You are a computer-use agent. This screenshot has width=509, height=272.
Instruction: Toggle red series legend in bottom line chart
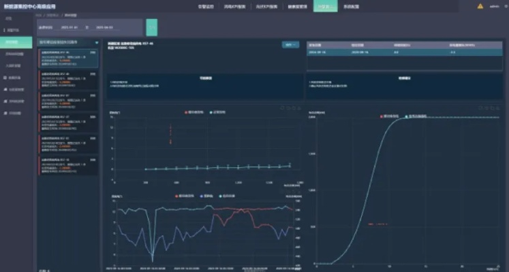tap(179, 196)
